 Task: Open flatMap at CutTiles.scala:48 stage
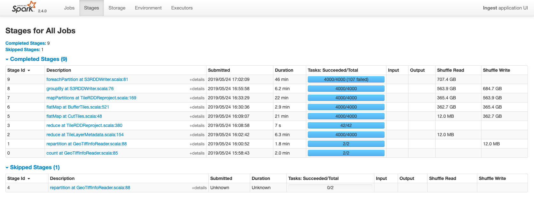pos(74,116)
